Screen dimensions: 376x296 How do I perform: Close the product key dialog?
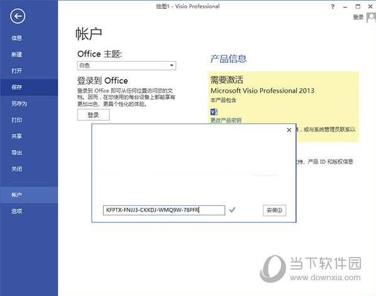tap(289, 130)
